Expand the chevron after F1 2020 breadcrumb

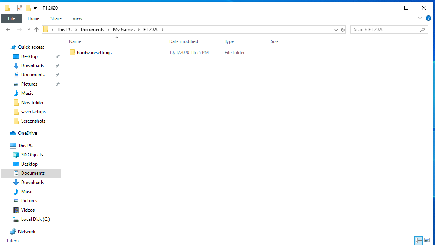pyautogui.click(x=163, y=29)
